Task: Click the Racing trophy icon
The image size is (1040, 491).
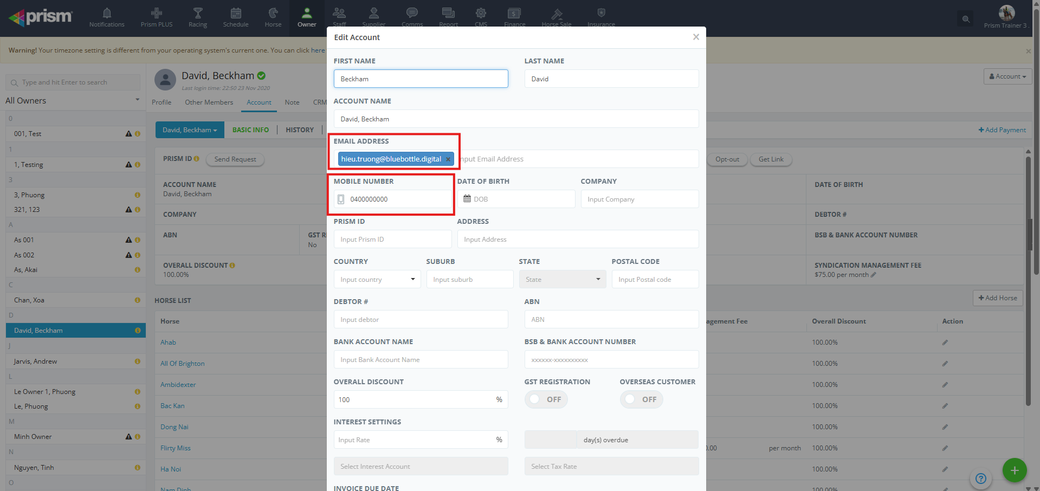Action: click(x=198, y=14)
